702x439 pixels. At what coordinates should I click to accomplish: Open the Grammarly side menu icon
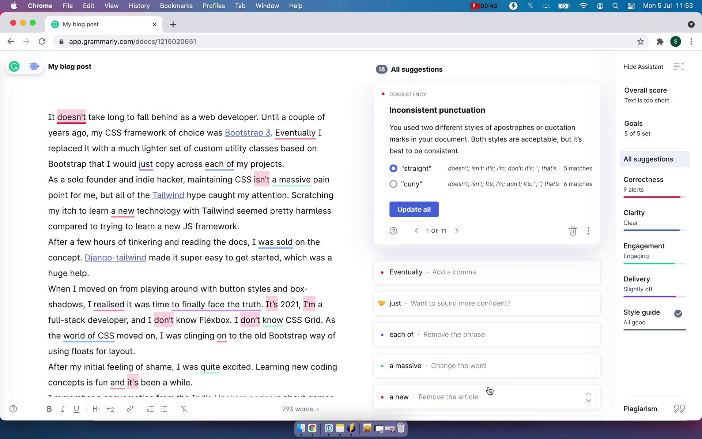(x=34, y=66)
